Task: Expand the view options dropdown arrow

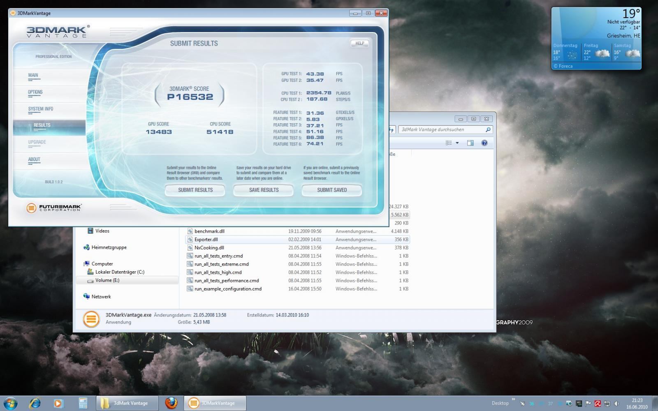Action: (457, 143)
